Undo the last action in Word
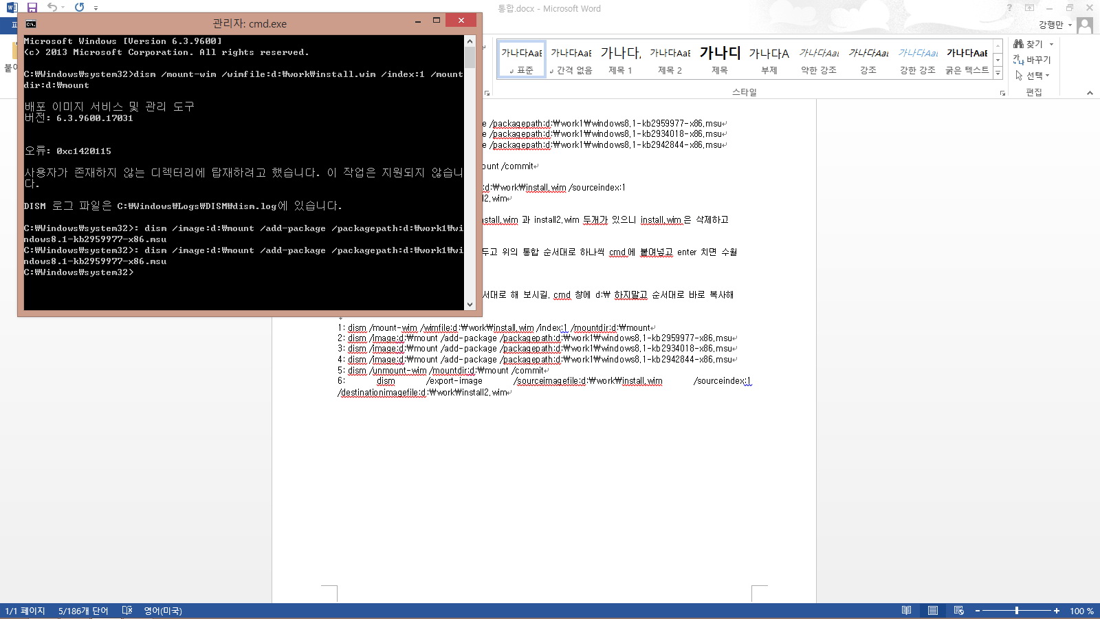This screenshot has width=1100, height=619. (52, 7)
